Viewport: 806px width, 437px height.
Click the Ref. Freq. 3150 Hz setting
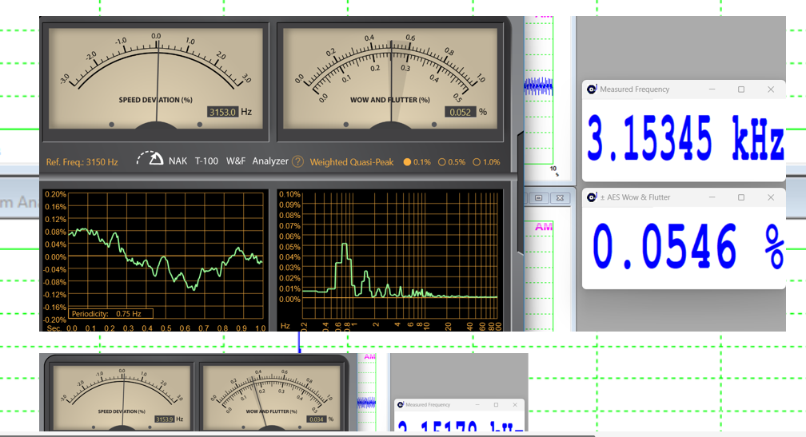coord(82,162)
